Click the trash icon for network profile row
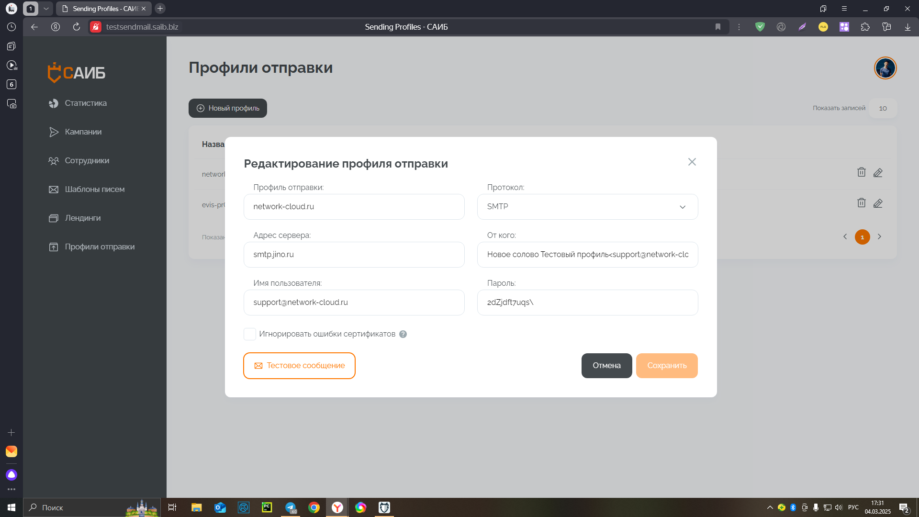 861,172
